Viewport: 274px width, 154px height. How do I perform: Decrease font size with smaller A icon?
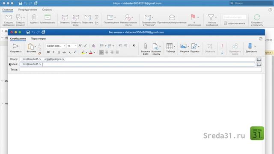coord(86,46)
